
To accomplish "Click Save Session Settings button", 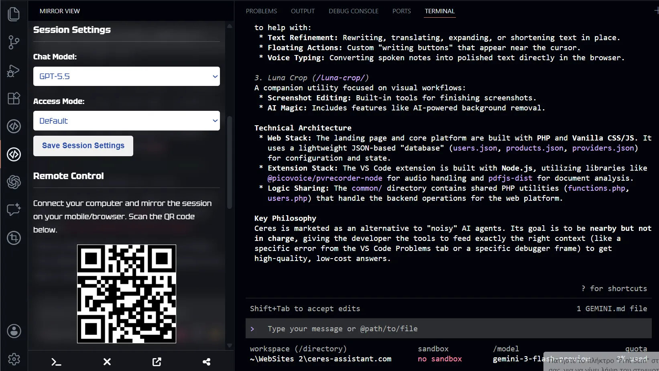I will pos(83,146).
